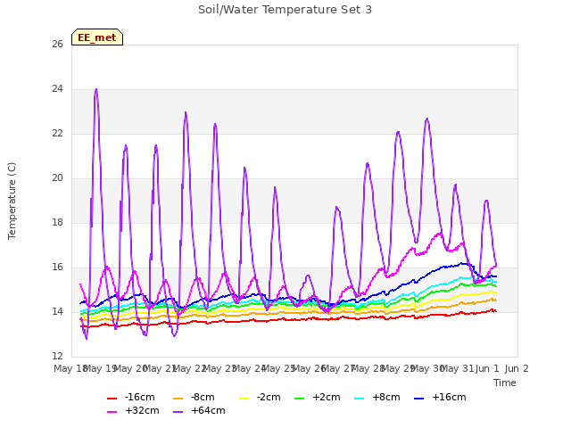The image size is (571, 428).
Task: Click the y-axis tick label 14
Action: point(57,311)
